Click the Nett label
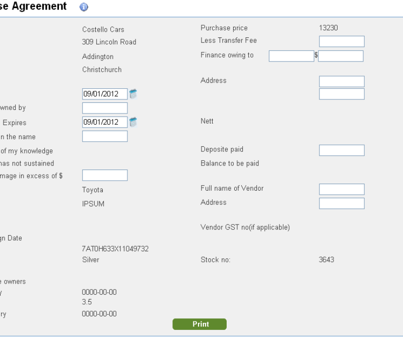This screenshot has width=403, height=338. click(207, 121)
